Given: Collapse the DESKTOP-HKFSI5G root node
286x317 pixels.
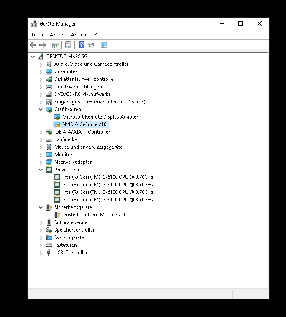Looking at the screenshot, I should tap(33, 57).
